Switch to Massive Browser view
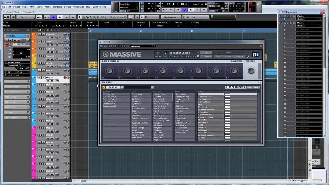Image resolution: width=329 pixels, height=185 pixels. tap(239, 56)
